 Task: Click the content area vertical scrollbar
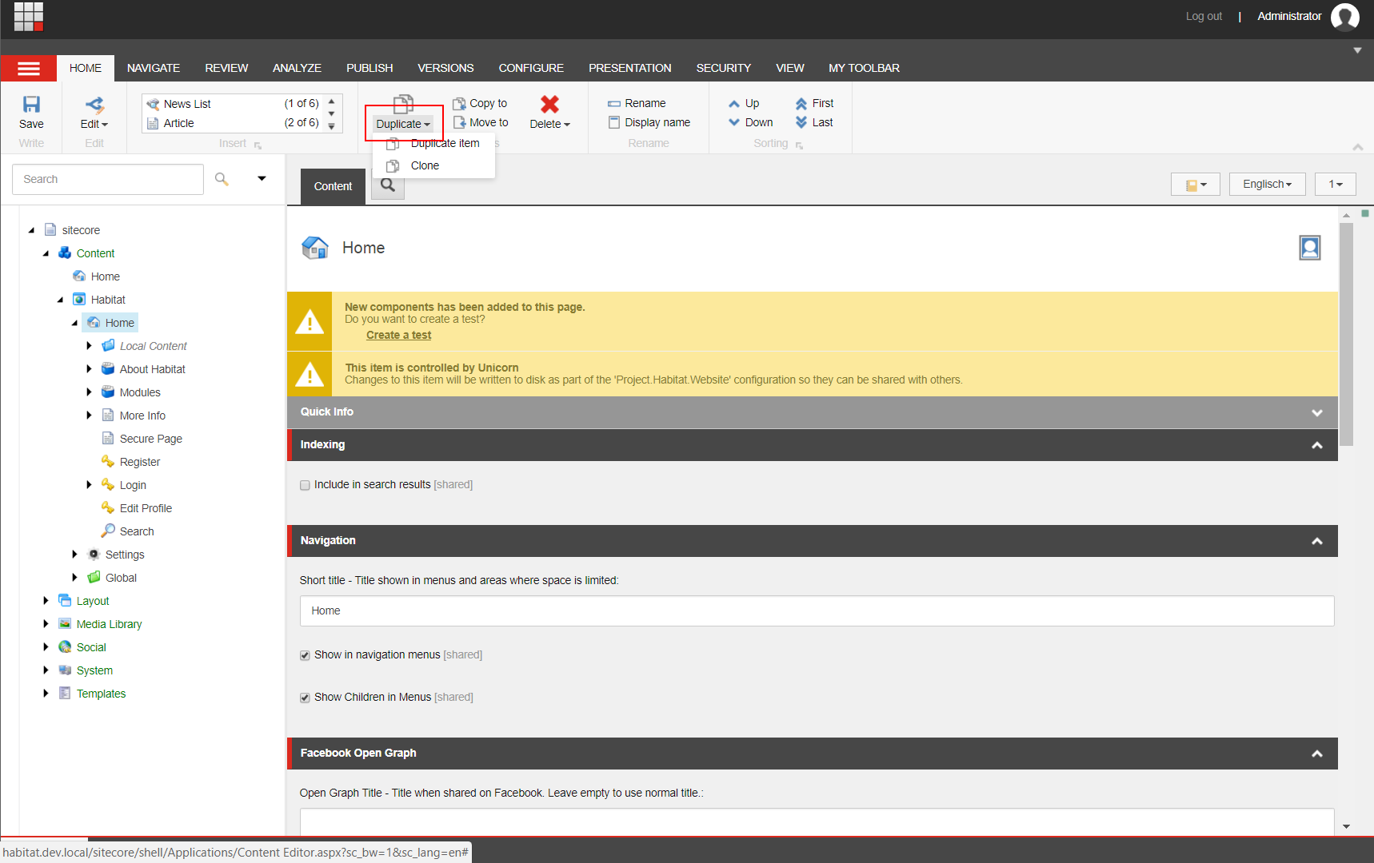tap(1347, 333)
